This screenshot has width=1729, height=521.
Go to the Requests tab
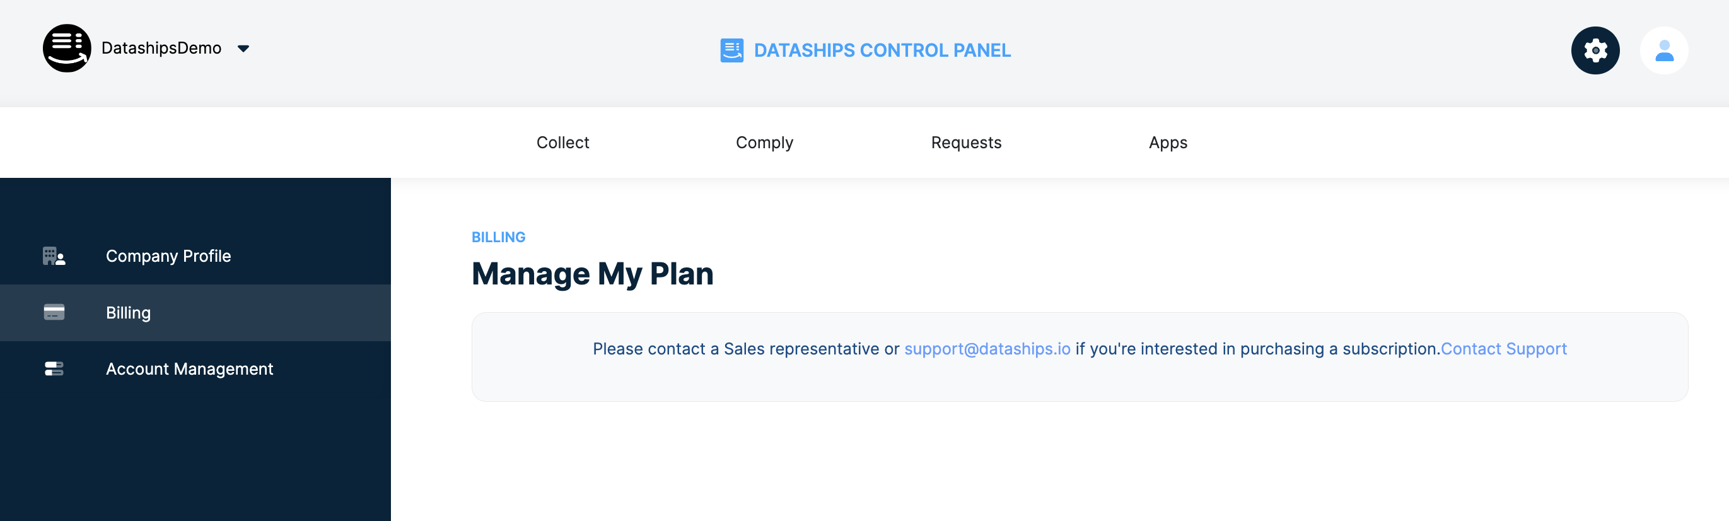pos(966,143)
